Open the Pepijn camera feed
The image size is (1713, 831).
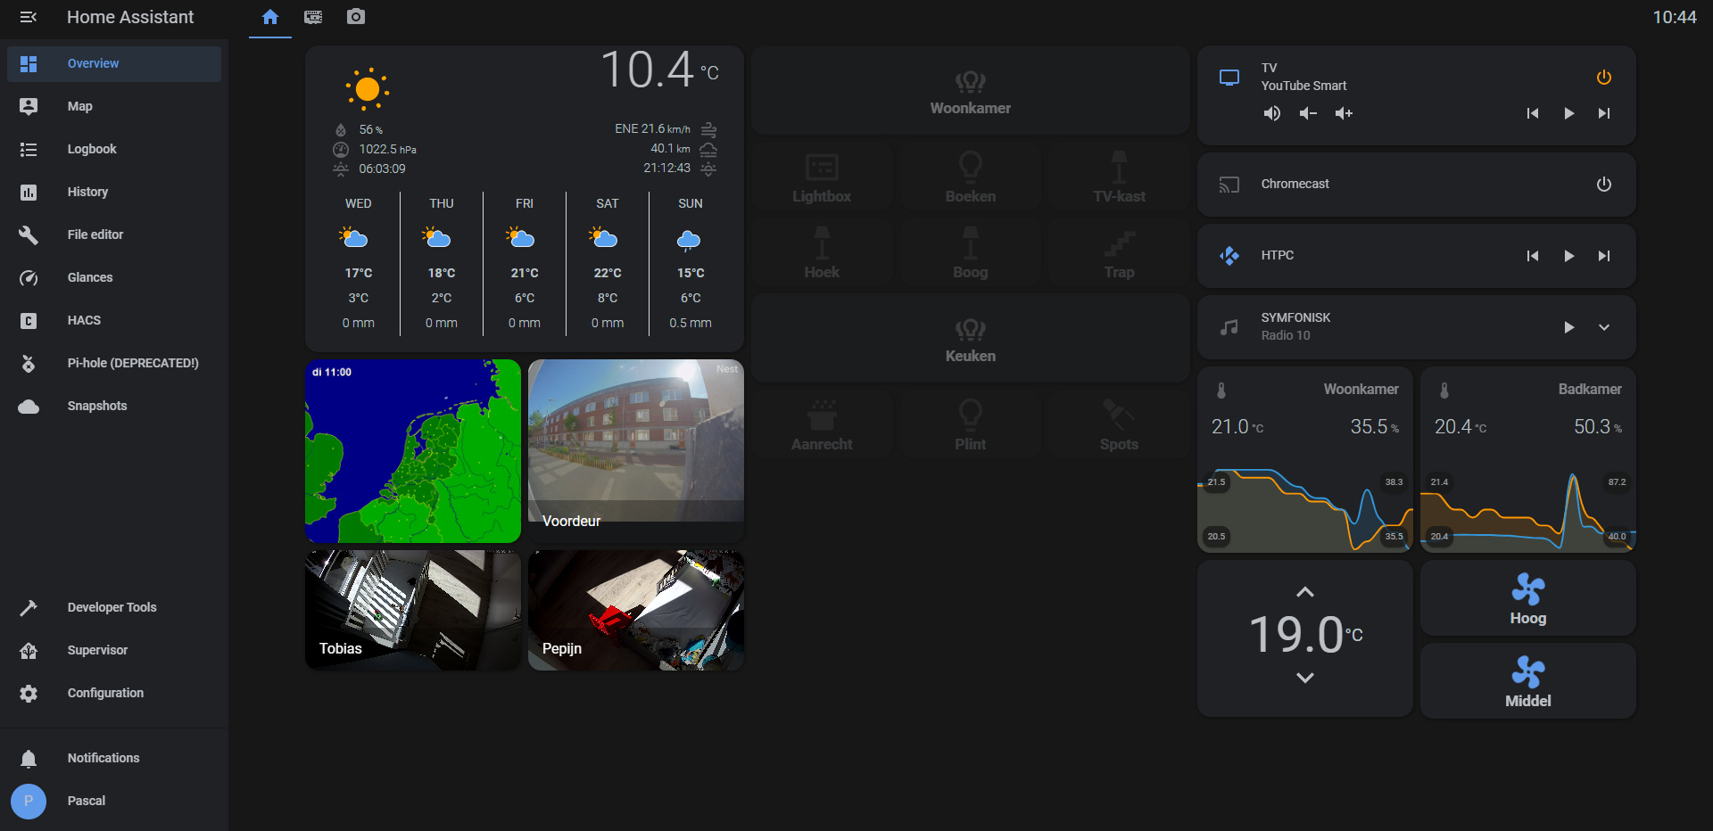pyautogui.click(x=636, y=611)
